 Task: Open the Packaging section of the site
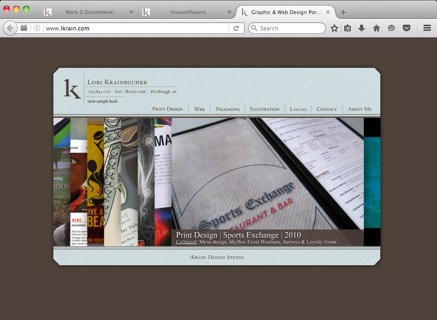point(228,109)
